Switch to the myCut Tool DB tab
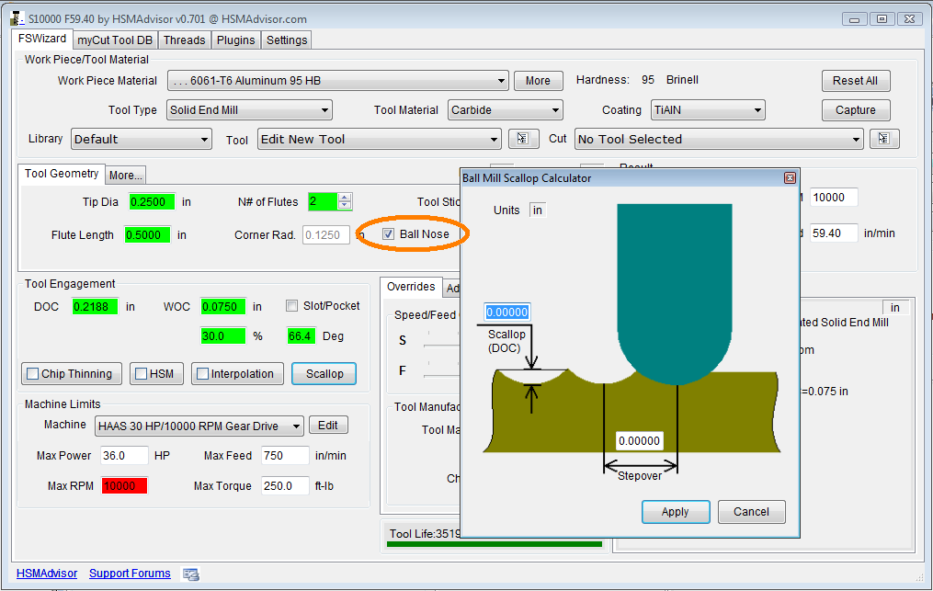933x591 pixels. pyautogui.click(x=114, y=40)
